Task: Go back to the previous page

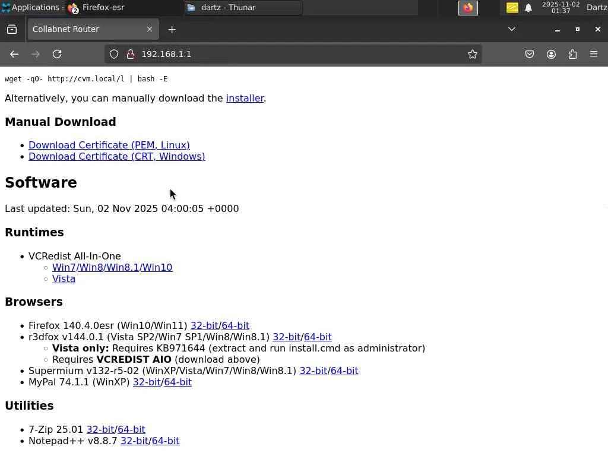Action: tap(14, 54)
